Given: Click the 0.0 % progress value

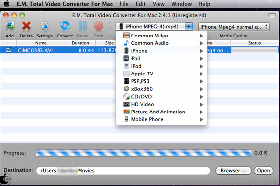Looking at the screenshot, I should coord(261,153).
